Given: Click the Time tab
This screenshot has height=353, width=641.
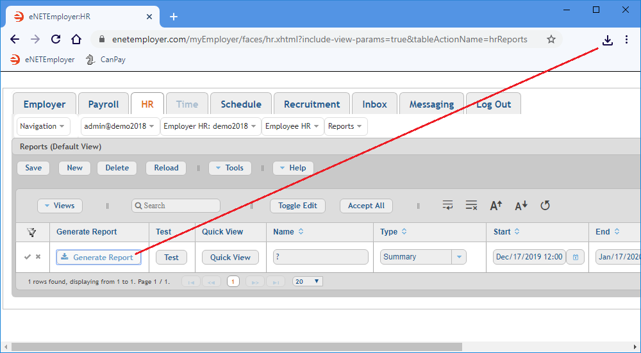Looking at the screenshot, I should pos(187,104).
